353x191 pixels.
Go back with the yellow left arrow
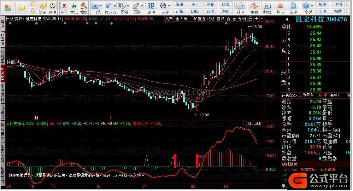21,8
